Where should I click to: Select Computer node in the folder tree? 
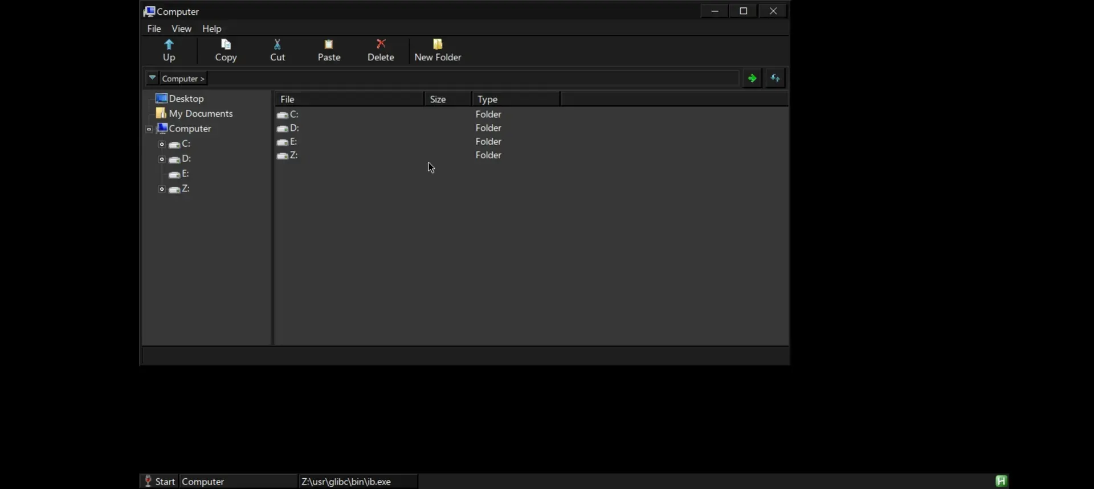coord(190,129)
